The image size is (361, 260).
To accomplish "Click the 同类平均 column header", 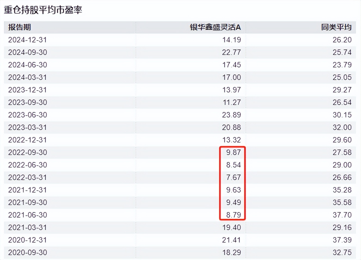I will [x=336, y=27].
